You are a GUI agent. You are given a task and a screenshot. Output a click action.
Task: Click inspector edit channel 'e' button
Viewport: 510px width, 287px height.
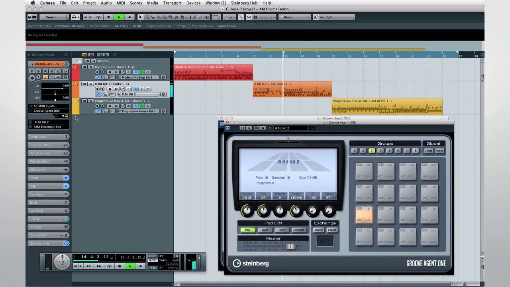point(67,64)
